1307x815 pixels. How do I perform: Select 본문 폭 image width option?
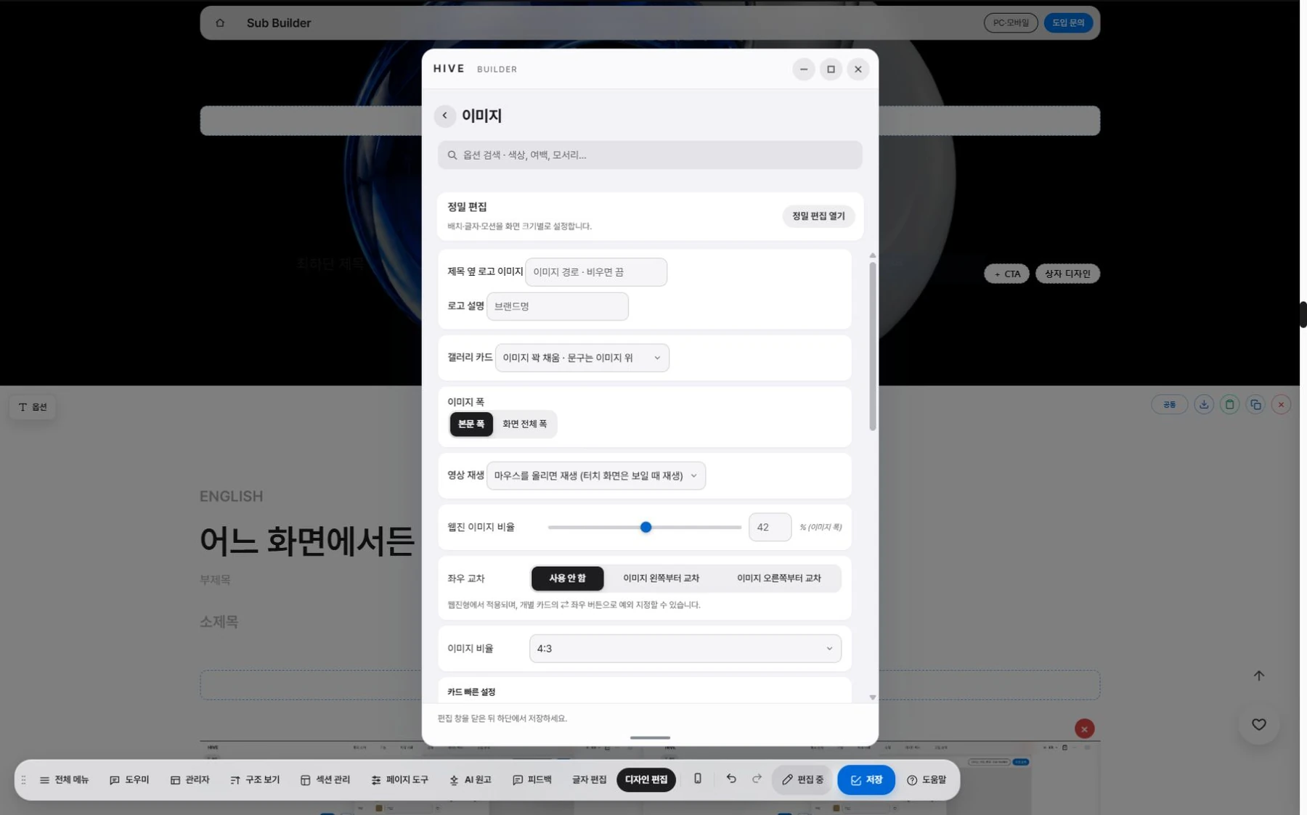[471, 424]
